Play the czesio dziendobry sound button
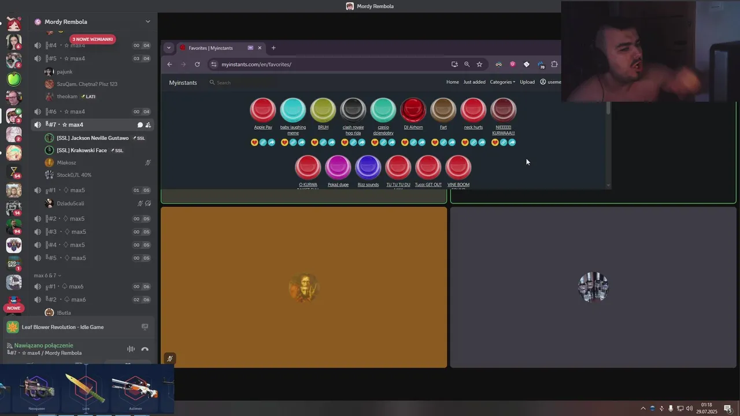This screenshot has height=416, width=740. pos(383,110)
